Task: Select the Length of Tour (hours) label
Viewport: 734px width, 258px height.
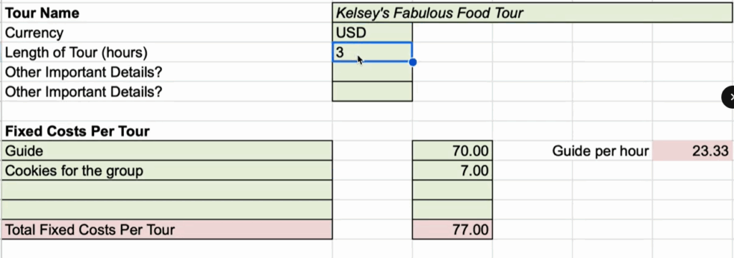Action: pos(76,52)
